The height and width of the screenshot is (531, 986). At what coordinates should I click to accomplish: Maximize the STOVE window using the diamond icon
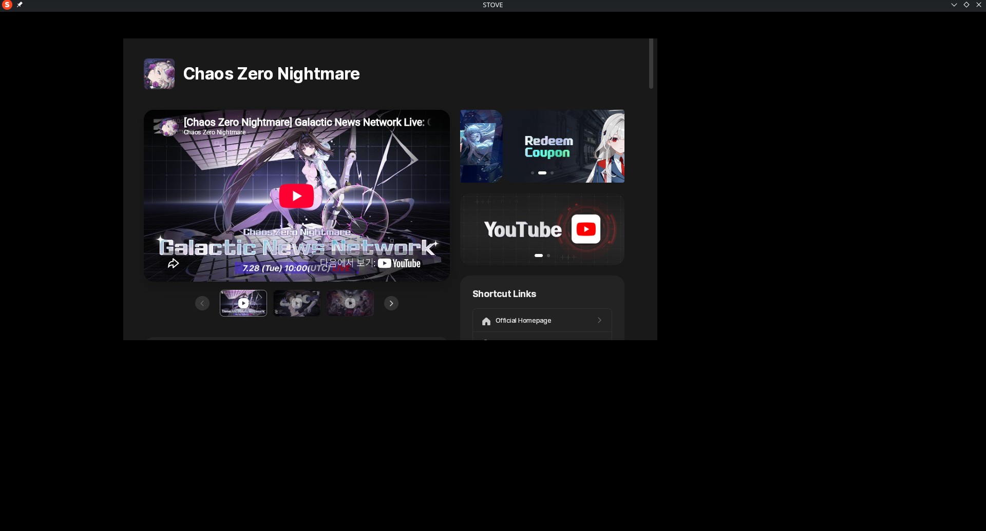click(966, 5)
